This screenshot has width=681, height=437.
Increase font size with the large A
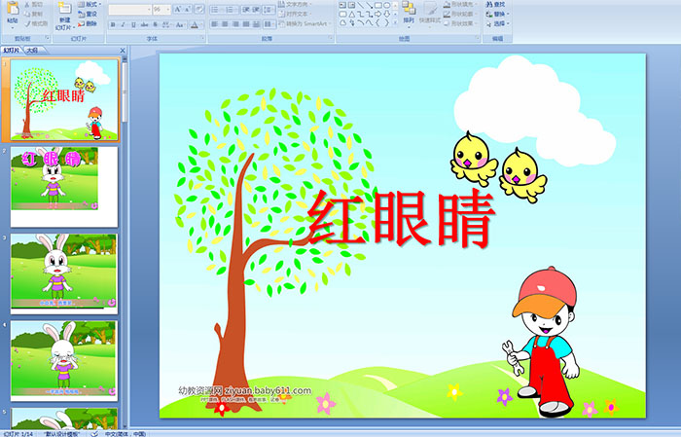coord(178,10)
